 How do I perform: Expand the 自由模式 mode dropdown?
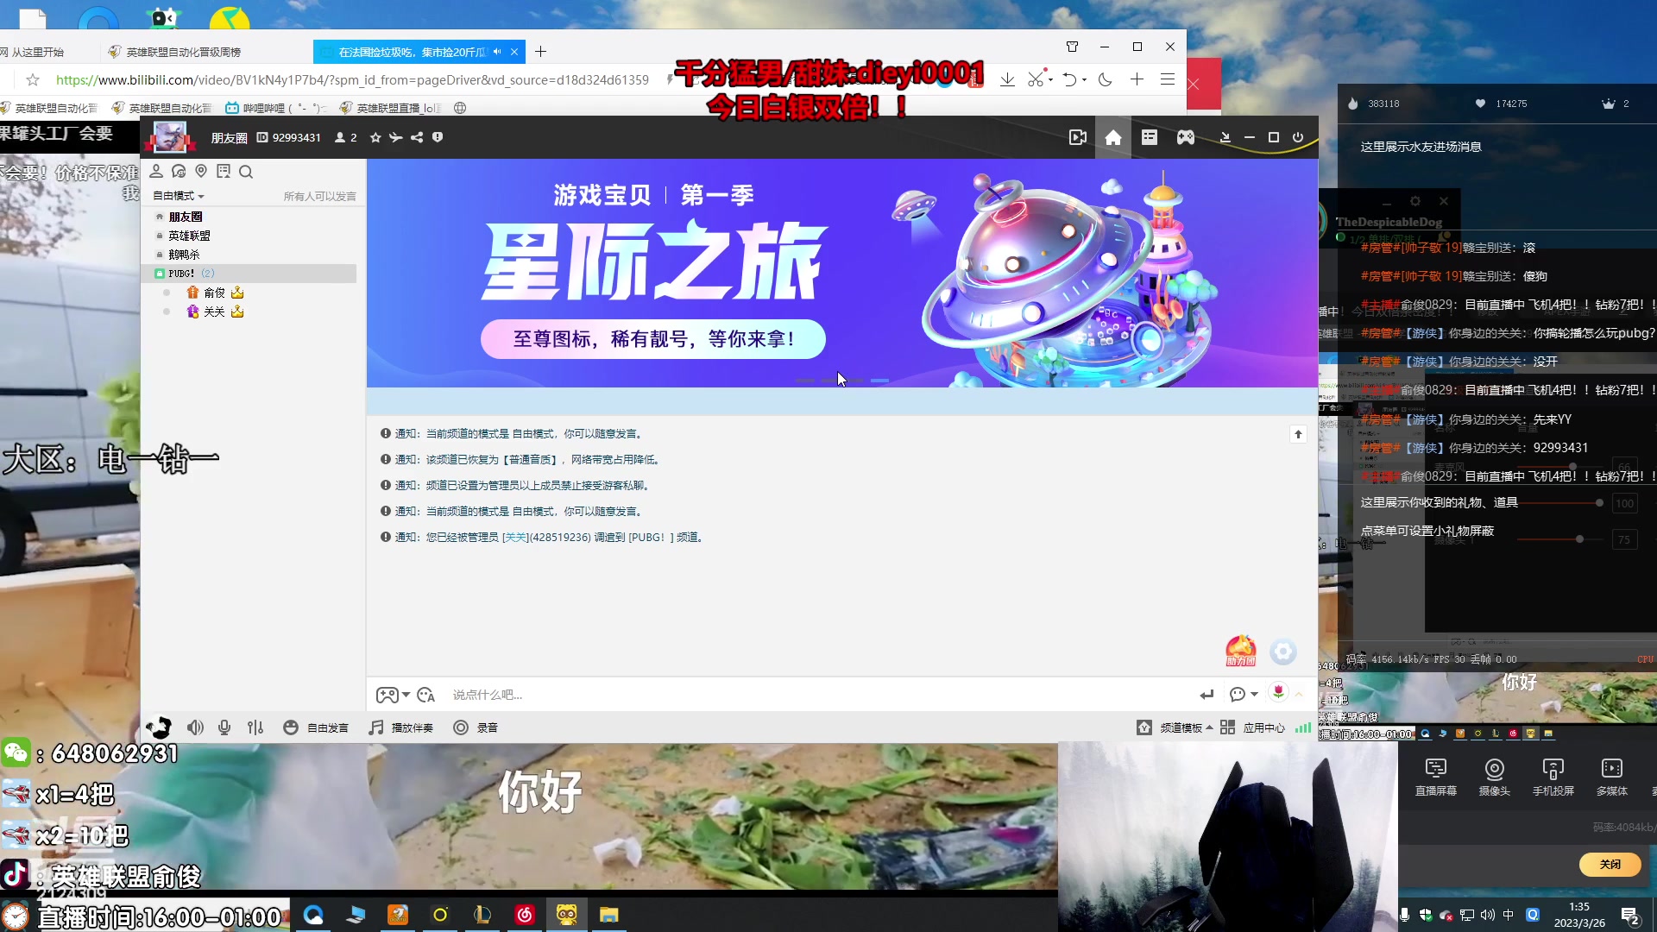179,196
